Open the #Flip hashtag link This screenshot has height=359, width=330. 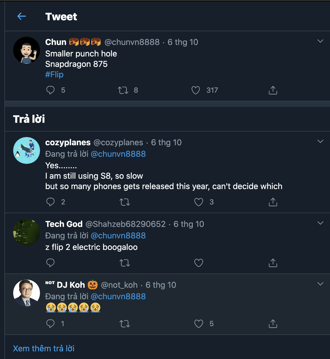tap(54, 75)
